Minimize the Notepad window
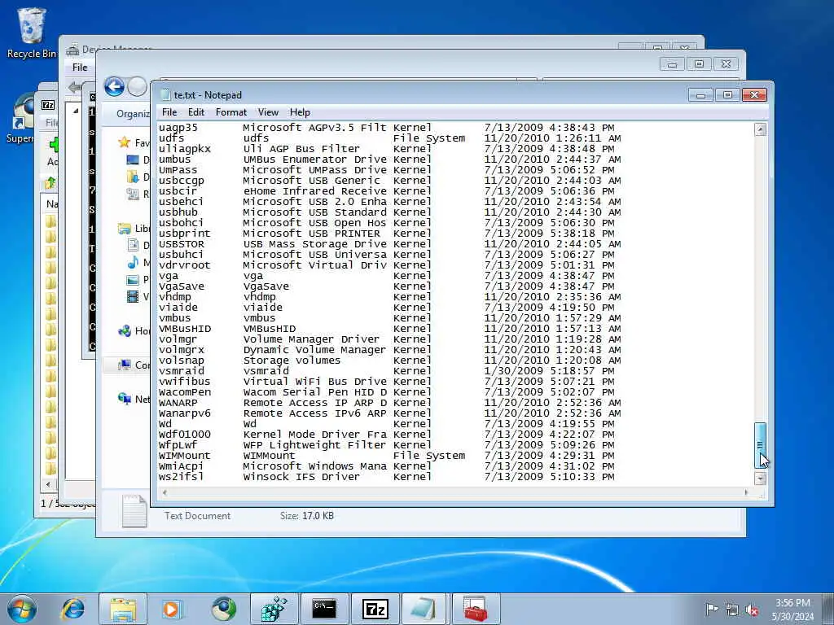 point(701,94)
